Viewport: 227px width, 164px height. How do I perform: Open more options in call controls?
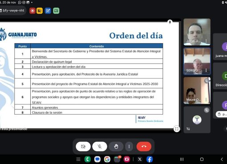tap(129, 147)
